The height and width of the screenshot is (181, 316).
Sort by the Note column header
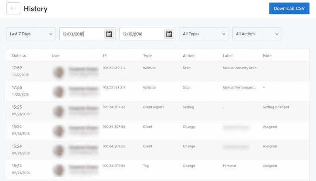[267, 55]
